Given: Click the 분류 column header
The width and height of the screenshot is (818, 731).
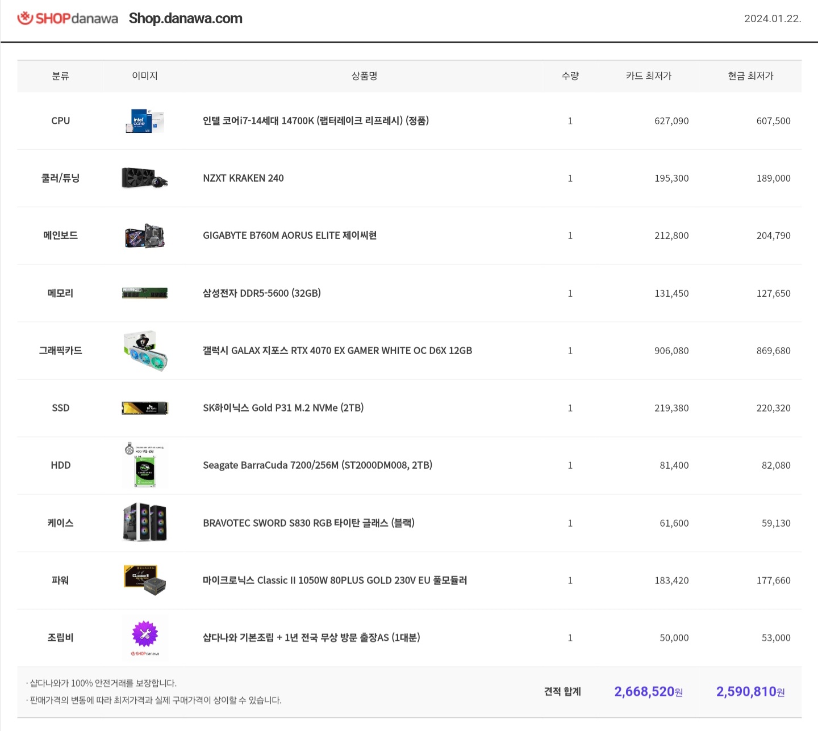Looking at the screenshot, I should click(60, 76).
